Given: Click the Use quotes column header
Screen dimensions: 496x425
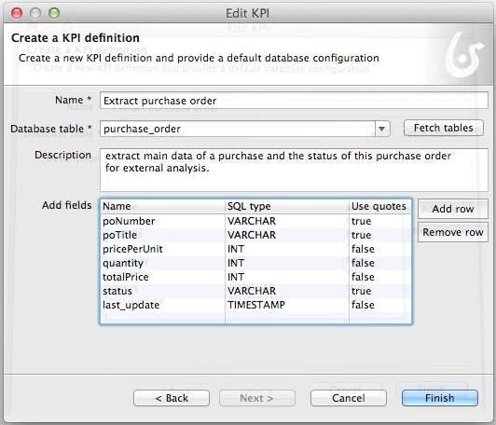Looking at the screenshot, I should pyautogui.click(x=380, y=206).
